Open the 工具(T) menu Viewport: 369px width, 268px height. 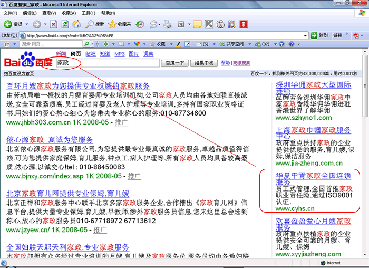point(88,13)
